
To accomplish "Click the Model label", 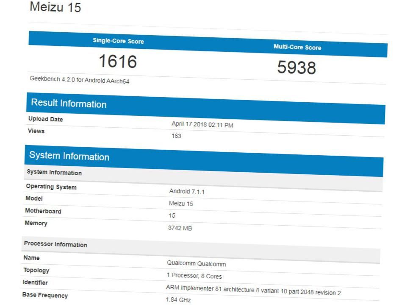I will point(34,199).
